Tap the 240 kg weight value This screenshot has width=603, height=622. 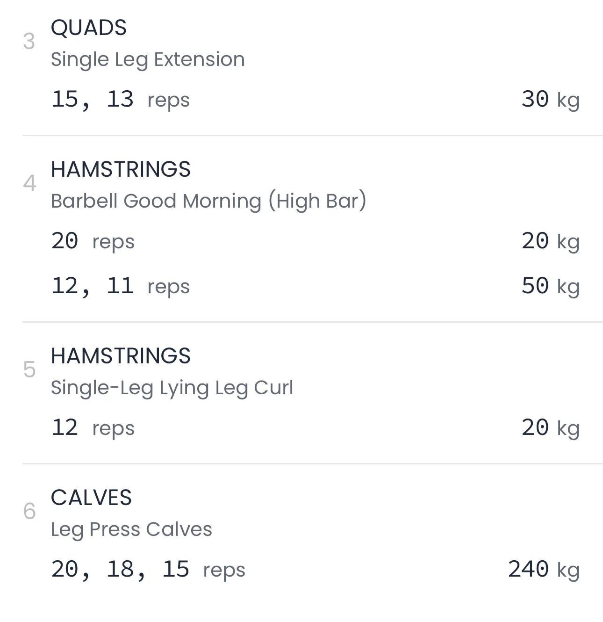pyautogui.click(x=544, y=570)
